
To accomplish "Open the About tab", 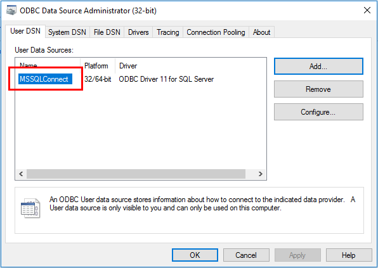I will coord(261,32).
